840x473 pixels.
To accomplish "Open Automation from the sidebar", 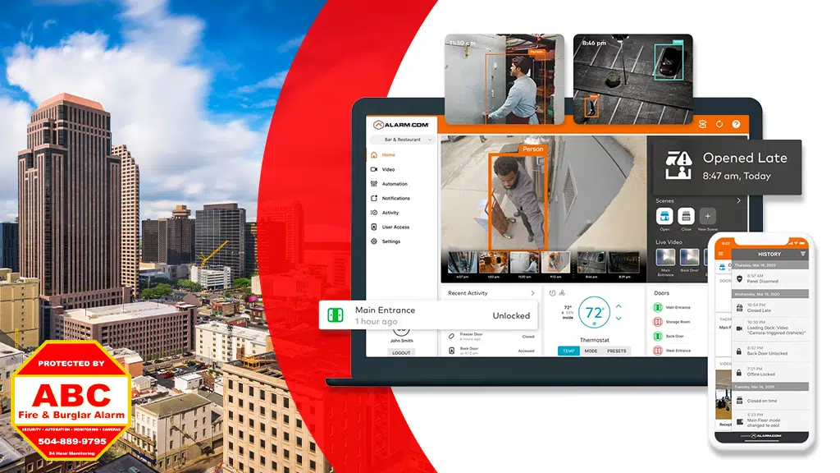I will (x=394, y=184).
